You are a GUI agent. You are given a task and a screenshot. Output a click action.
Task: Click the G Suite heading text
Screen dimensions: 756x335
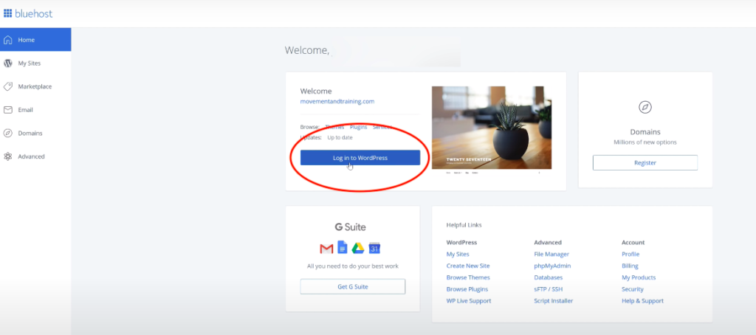[x=352, y=227]
